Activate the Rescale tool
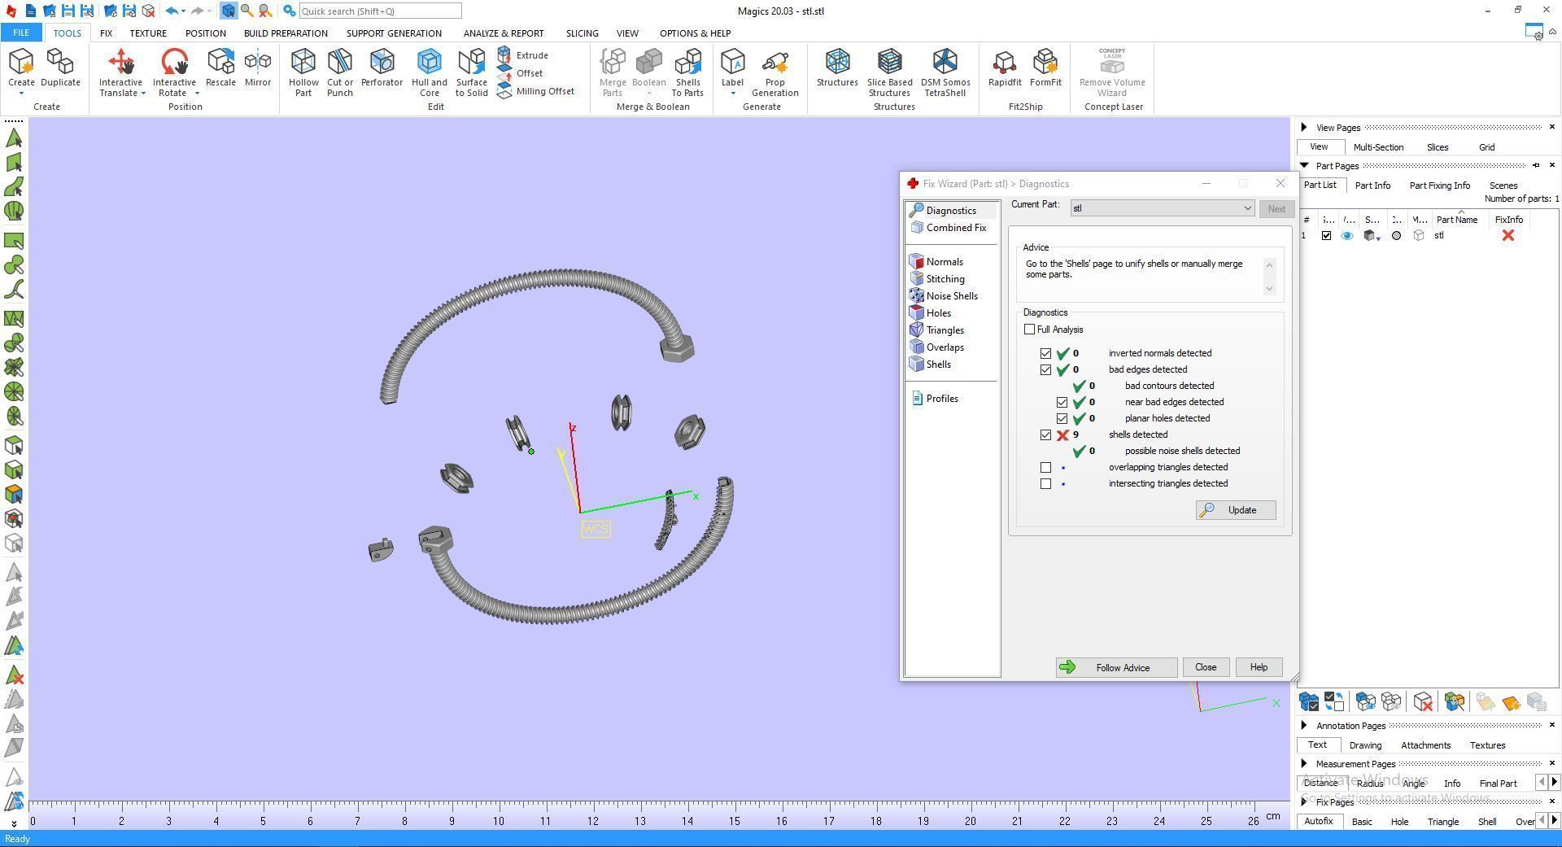This screenshot has height=847, width=1562. point(220,68)
